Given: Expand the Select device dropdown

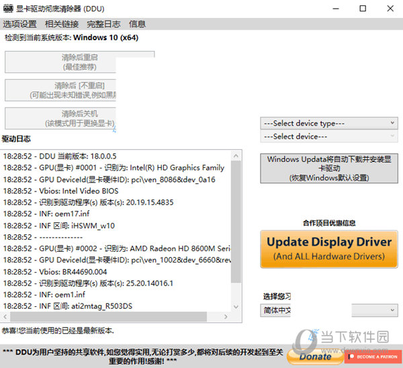Looking at the screenshot, I should click(x=329, y=136).
